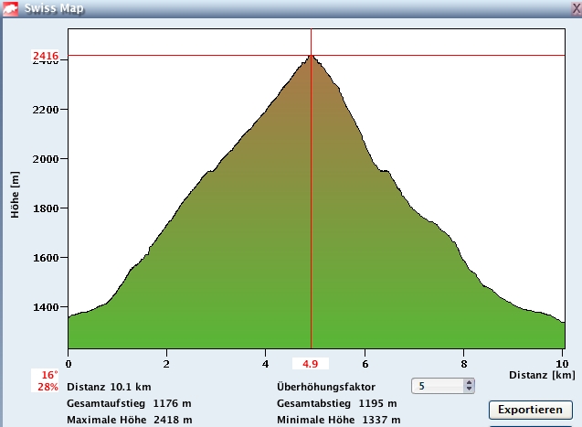Image resolution: width=582 pixels, height=427 pixels.
Task: Close the Swiss Map profile window
Action: click(x=573, y=8)
